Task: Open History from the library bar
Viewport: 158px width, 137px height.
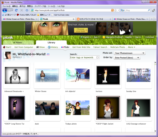Action: pyautogui.click(x=53, y=47)
